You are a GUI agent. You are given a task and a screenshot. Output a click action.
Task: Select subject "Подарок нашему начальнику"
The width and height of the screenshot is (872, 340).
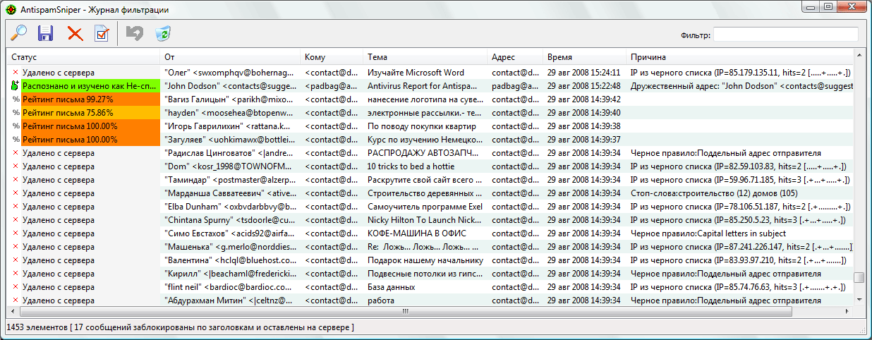(424, 260)
